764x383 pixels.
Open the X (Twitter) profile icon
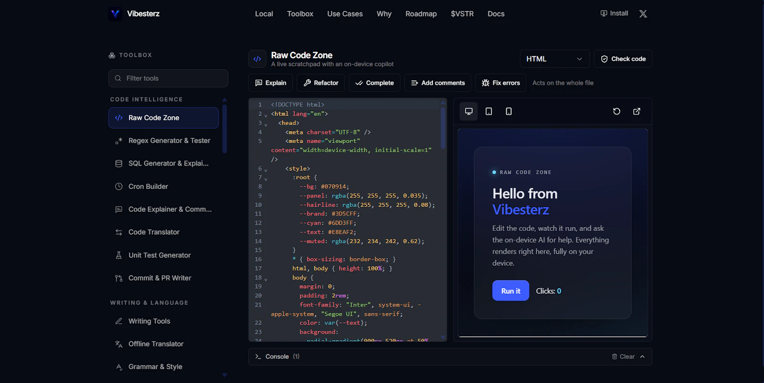pos(643,14)
